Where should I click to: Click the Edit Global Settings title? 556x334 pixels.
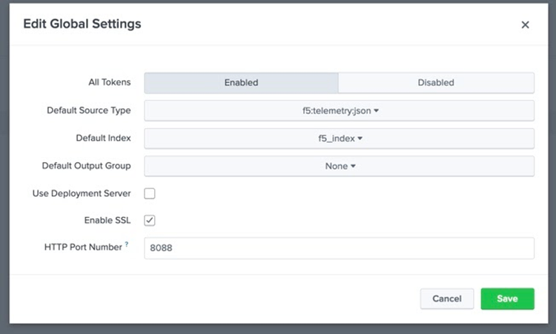(82, 24)
